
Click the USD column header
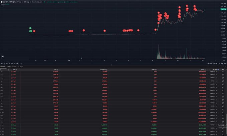click(x=55, y=70)
